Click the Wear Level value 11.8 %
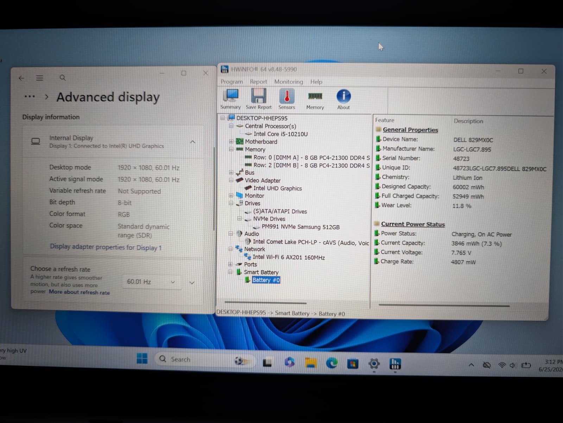563x423 pixels. [461, 206]
